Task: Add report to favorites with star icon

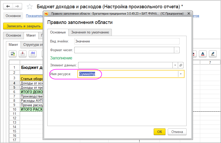Action: [x=30, y=6]
